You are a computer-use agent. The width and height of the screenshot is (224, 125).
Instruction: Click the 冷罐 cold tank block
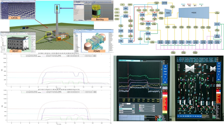tap(121, 41)
